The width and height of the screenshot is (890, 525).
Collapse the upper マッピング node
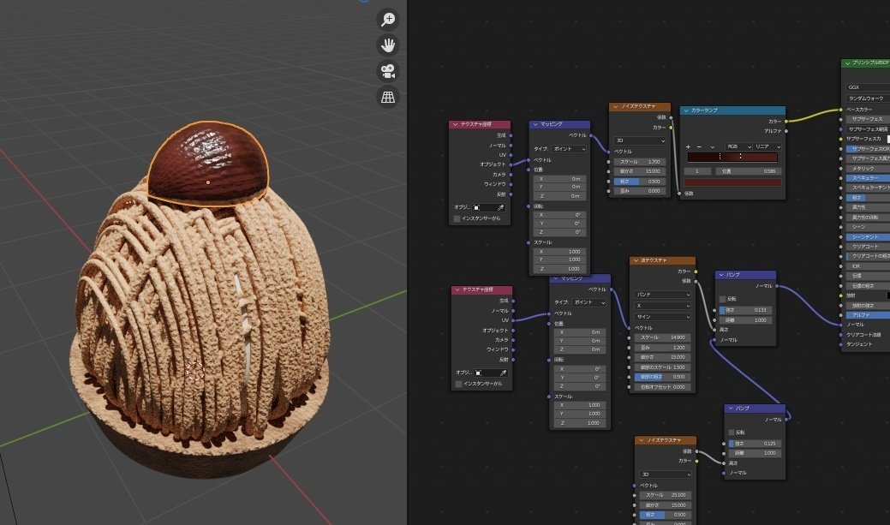tap(535, 124)
